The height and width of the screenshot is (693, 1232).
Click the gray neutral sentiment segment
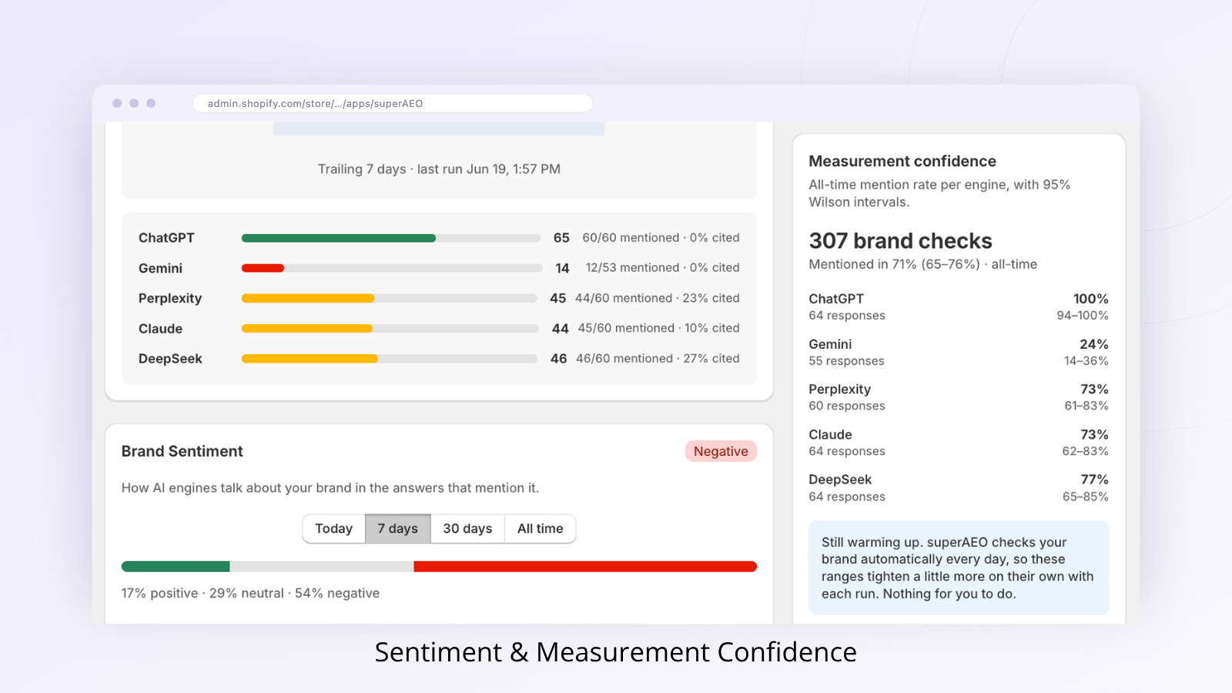(322, 567)
